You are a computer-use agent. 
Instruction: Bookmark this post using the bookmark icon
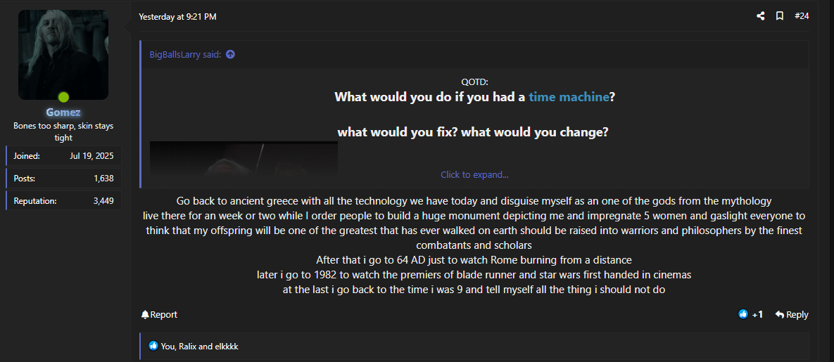[x=780, y=16]
